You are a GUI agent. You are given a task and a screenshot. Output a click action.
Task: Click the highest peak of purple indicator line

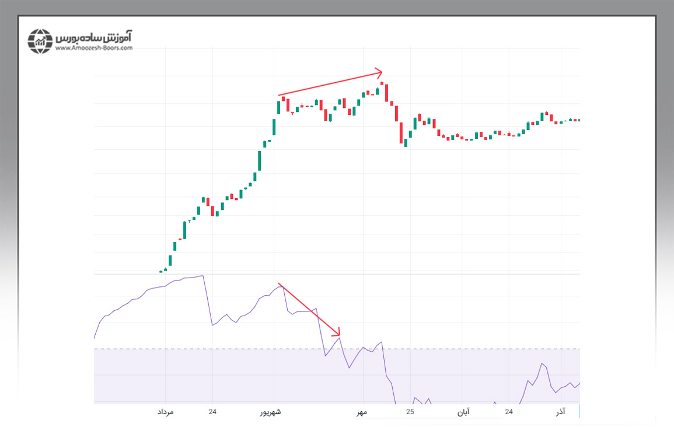[202, 275]
